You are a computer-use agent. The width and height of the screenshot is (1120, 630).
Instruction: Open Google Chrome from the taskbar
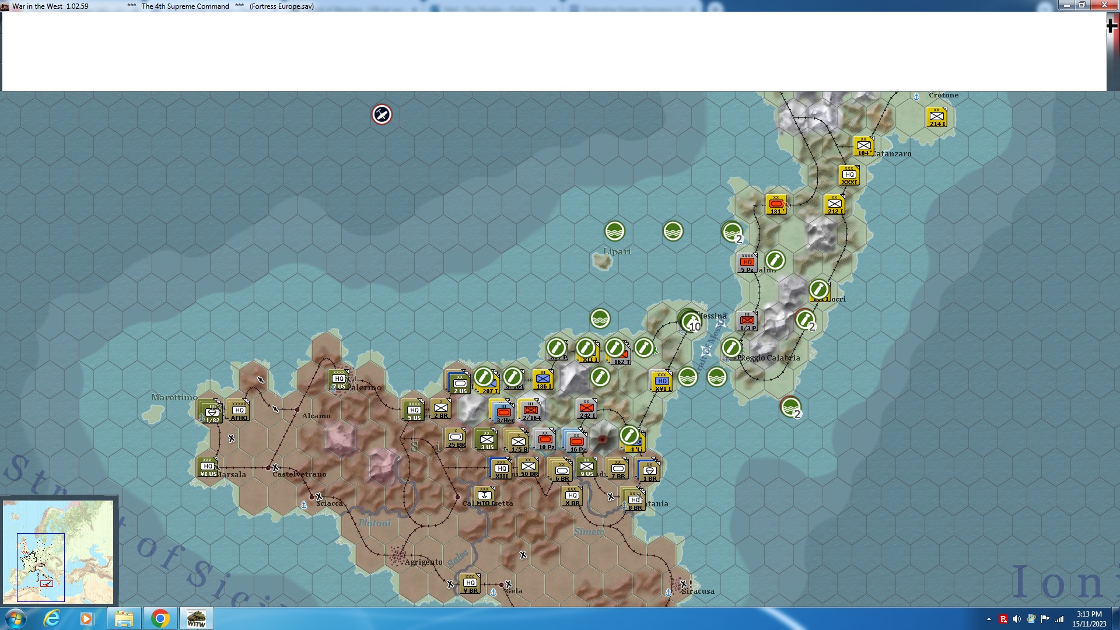click(160, 618)
